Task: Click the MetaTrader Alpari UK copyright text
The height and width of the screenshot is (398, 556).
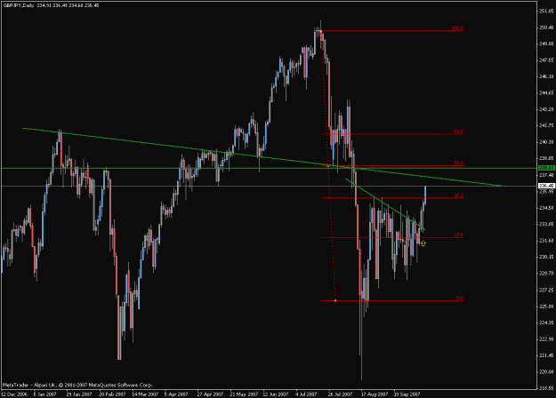Action: click(x=77, y=385)
